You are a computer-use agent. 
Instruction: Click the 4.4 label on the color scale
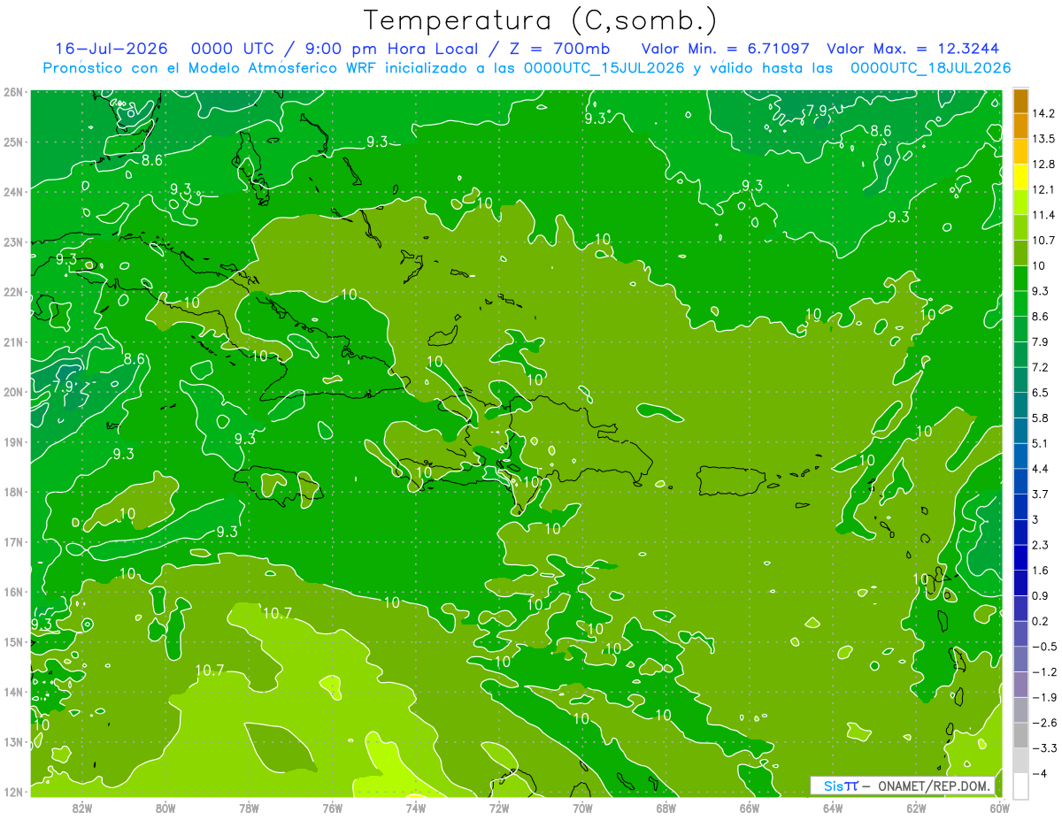[1041, 468]
